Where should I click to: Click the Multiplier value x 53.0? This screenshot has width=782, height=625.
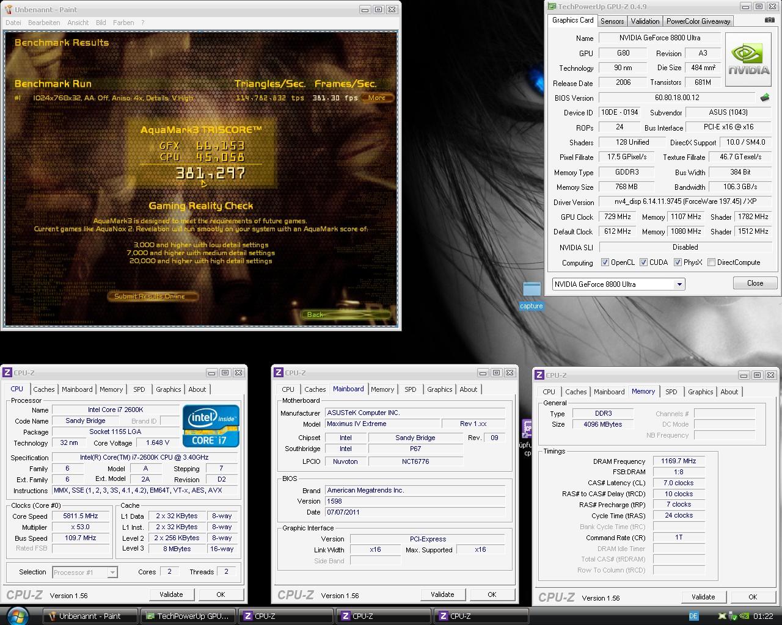point(81,527)
